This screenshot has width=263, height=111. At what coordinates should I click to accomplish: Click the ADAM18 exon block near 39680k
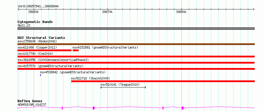183,108
